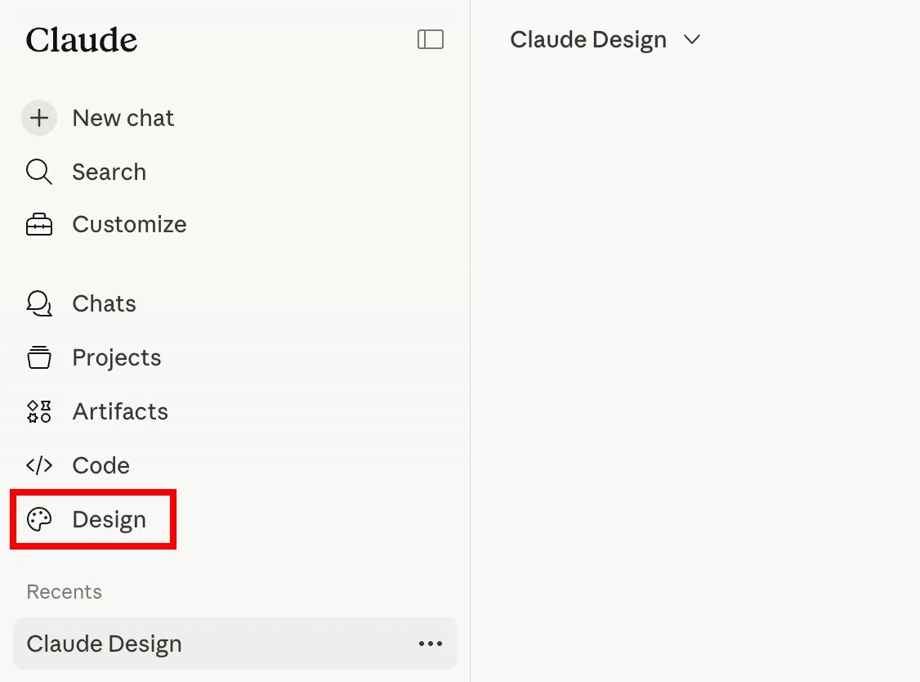Click the Code icon in the sidebar
920x682 pixels.
(x=38, y=465)
